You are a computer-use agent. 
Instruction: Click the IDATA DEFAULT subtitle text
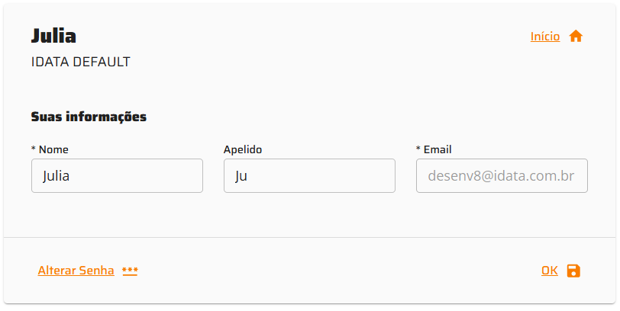pos(81,62)
